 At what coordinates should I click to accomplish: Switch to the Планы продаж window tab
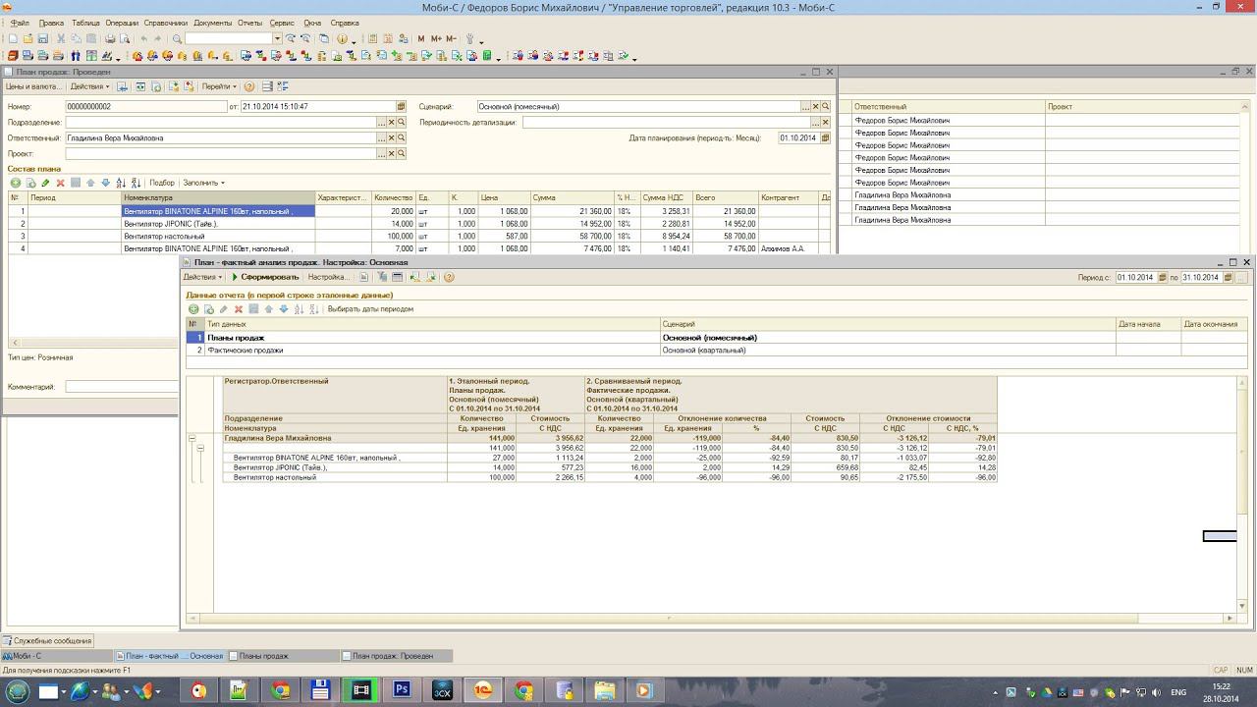click(263, 656)
